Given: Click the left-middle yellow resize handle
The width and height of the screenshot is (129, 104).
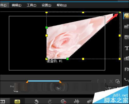Looking at the screenshot, I should 46,36.
